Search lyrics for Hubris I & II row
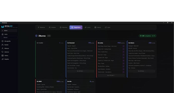This screenshot has height=93, width=174. pos(123,49)
